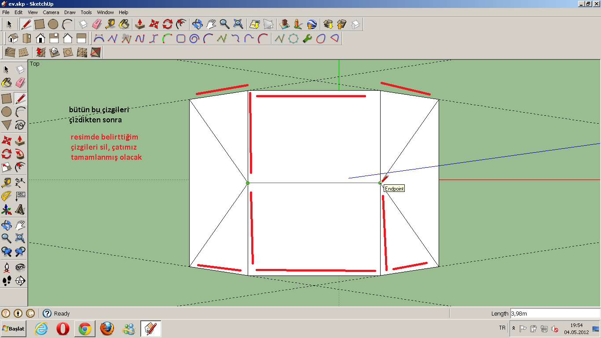Open the Tools menu
This screenshot has height=338, width=601.
(x=86, y=12)
